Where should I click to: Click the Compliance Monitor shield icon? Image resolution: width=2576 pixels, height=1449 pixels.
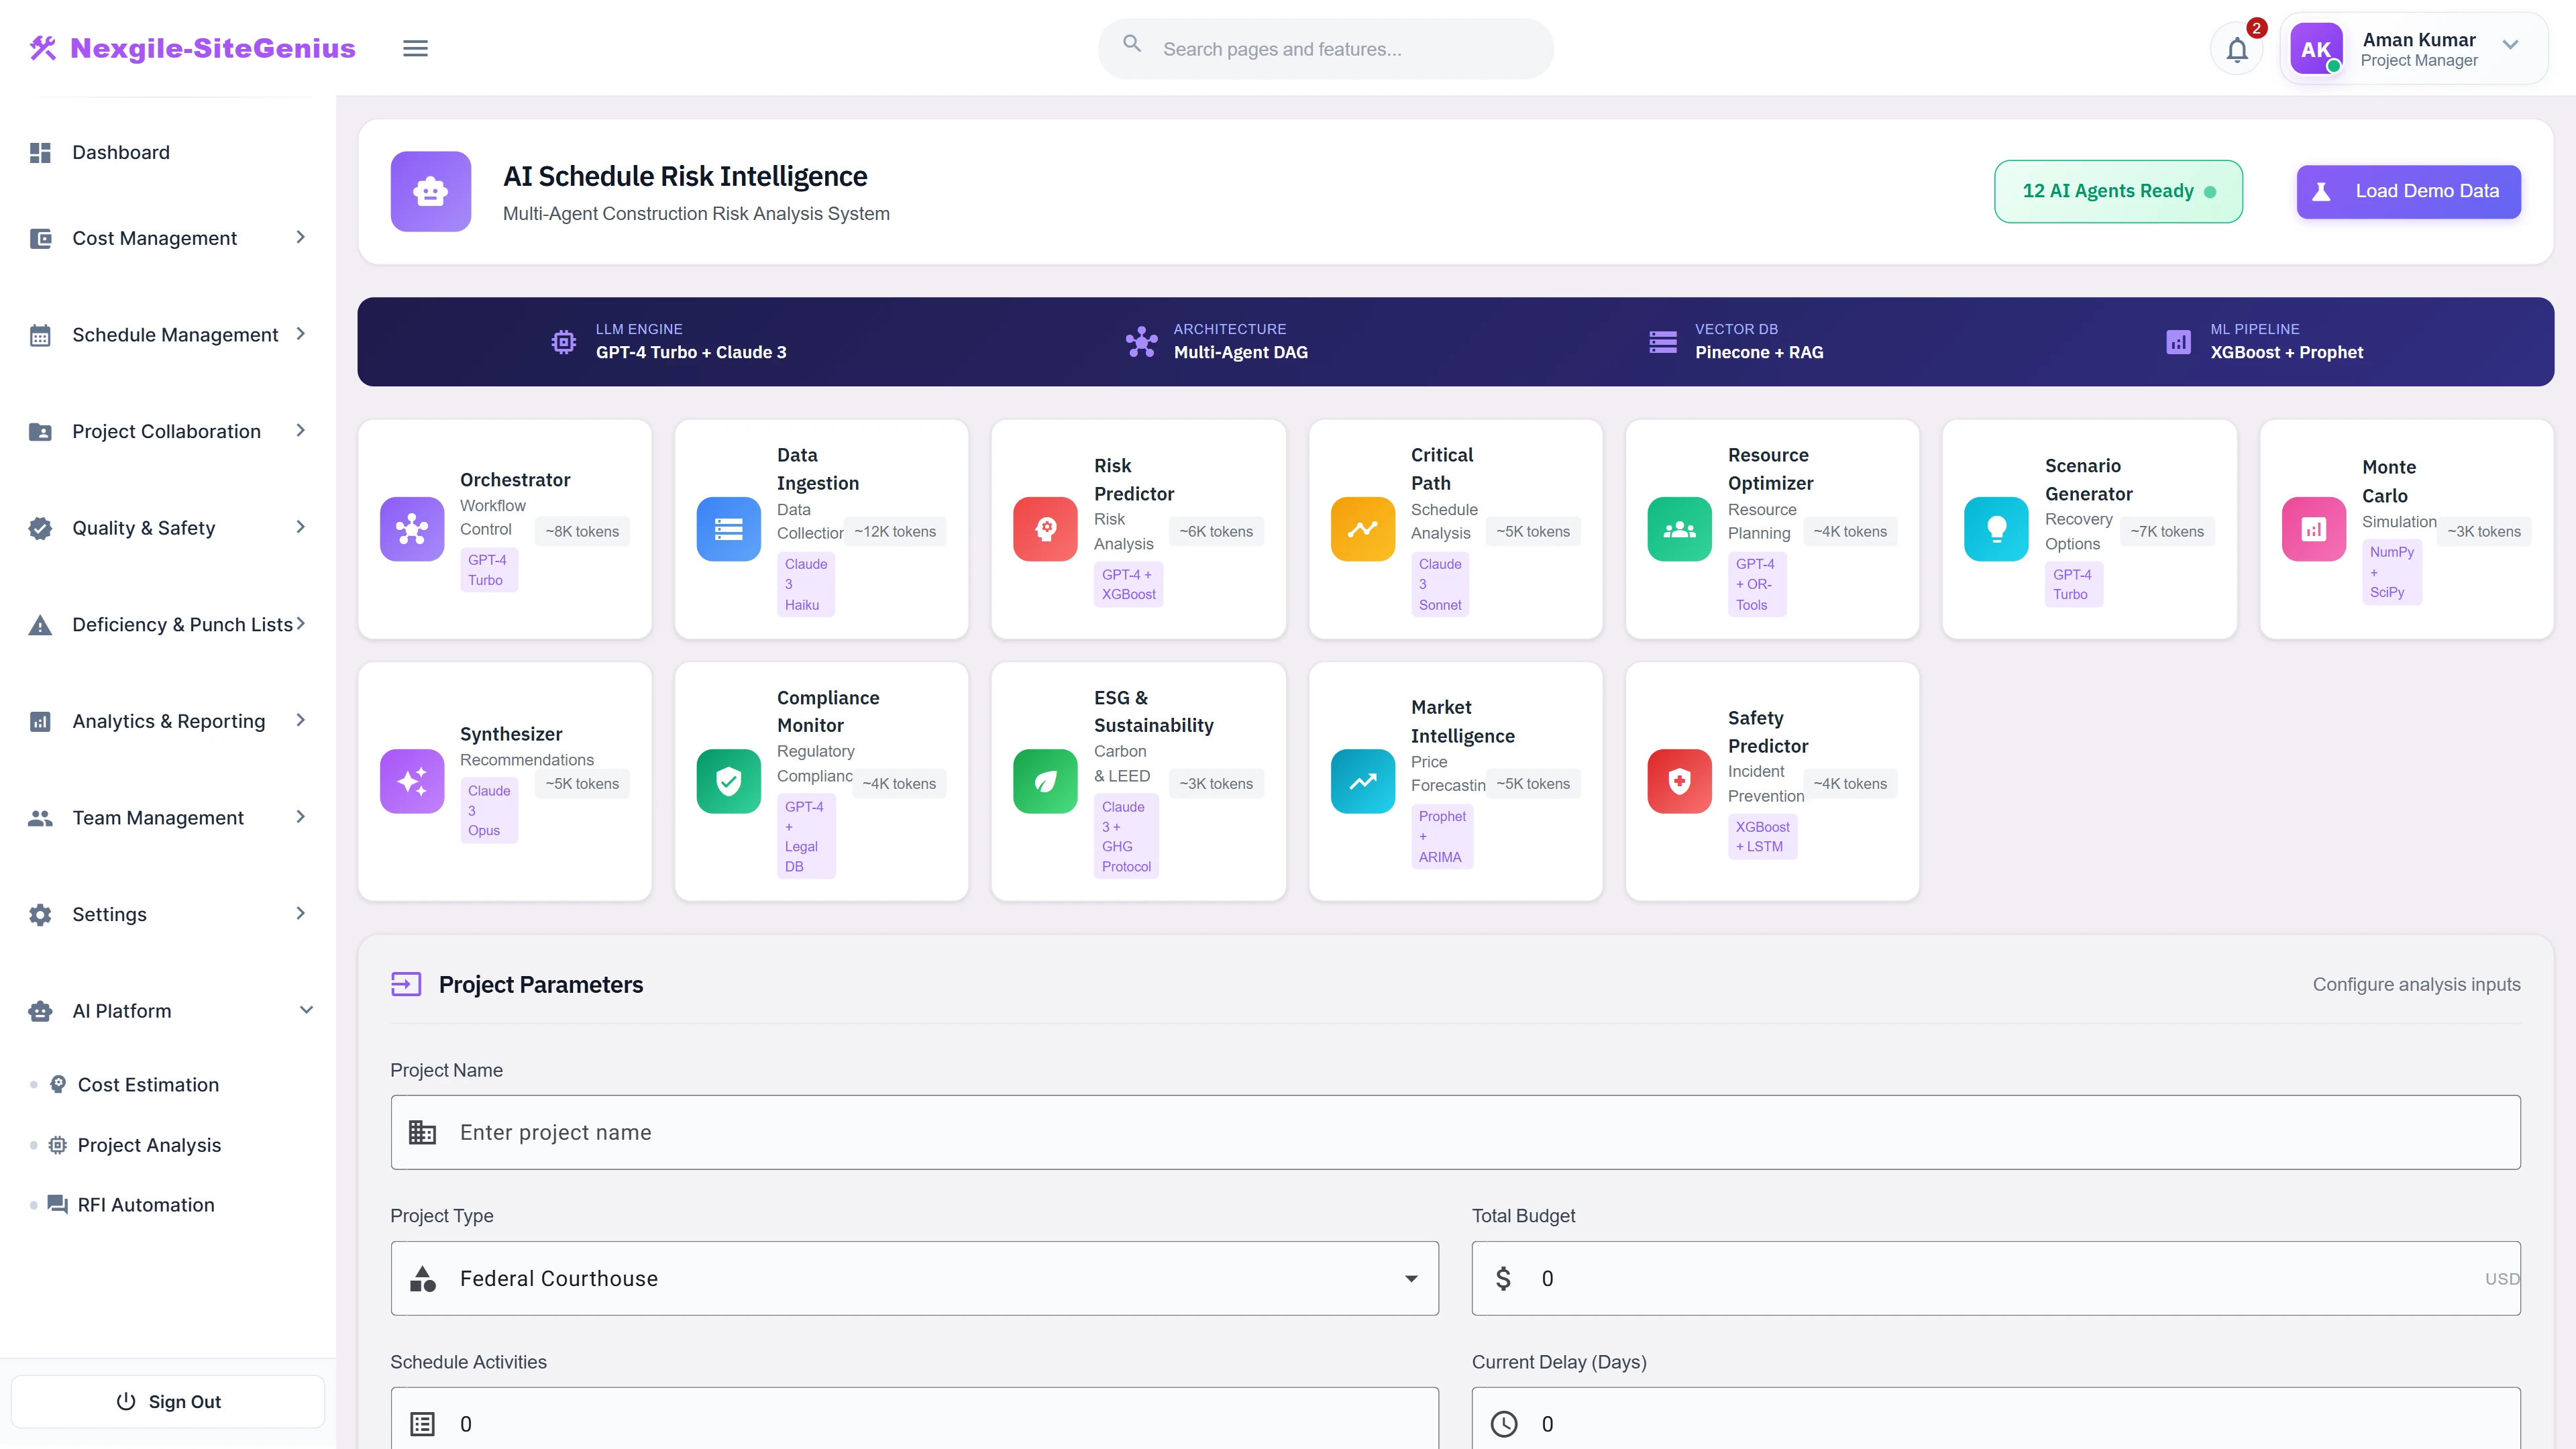(728, 781)
